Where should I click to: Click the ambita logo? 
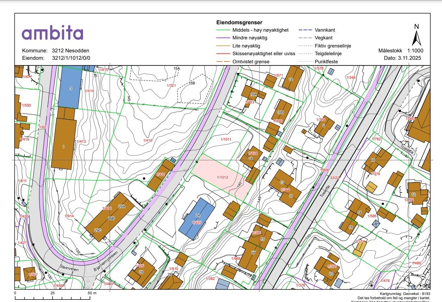click(52, 33)
